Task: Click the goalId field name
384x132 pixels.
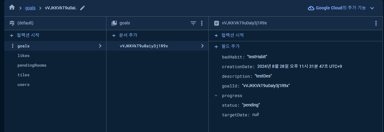Action: [x=230, y=86]
